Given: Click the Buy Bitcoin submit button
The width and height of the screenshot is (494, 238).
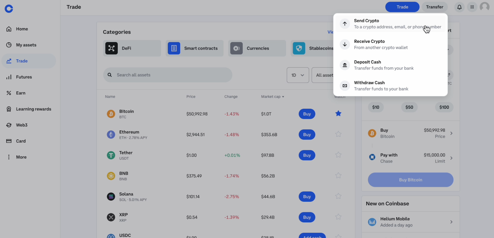Looking at the screenshot, I should (411, 180).
